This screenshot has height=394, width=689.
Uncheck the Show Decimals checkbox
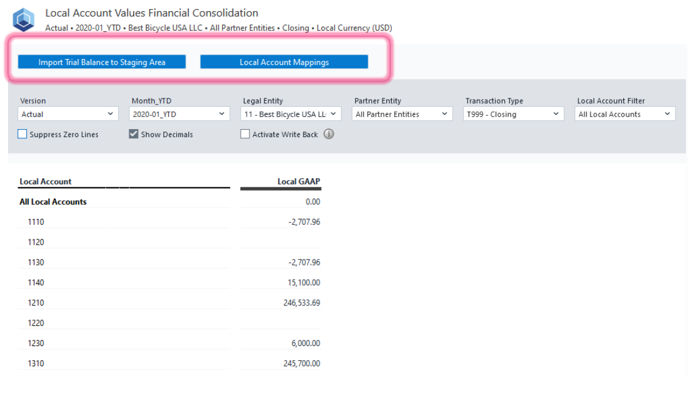134,134
